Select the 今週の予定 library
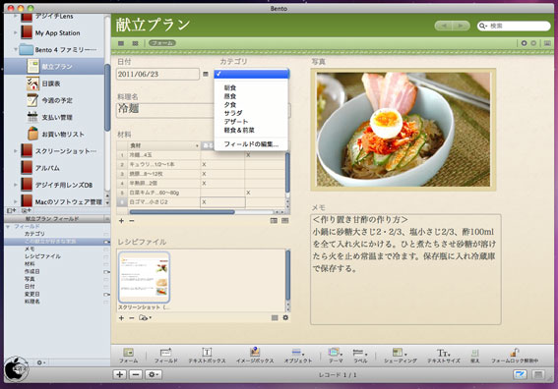 (57, 100)
